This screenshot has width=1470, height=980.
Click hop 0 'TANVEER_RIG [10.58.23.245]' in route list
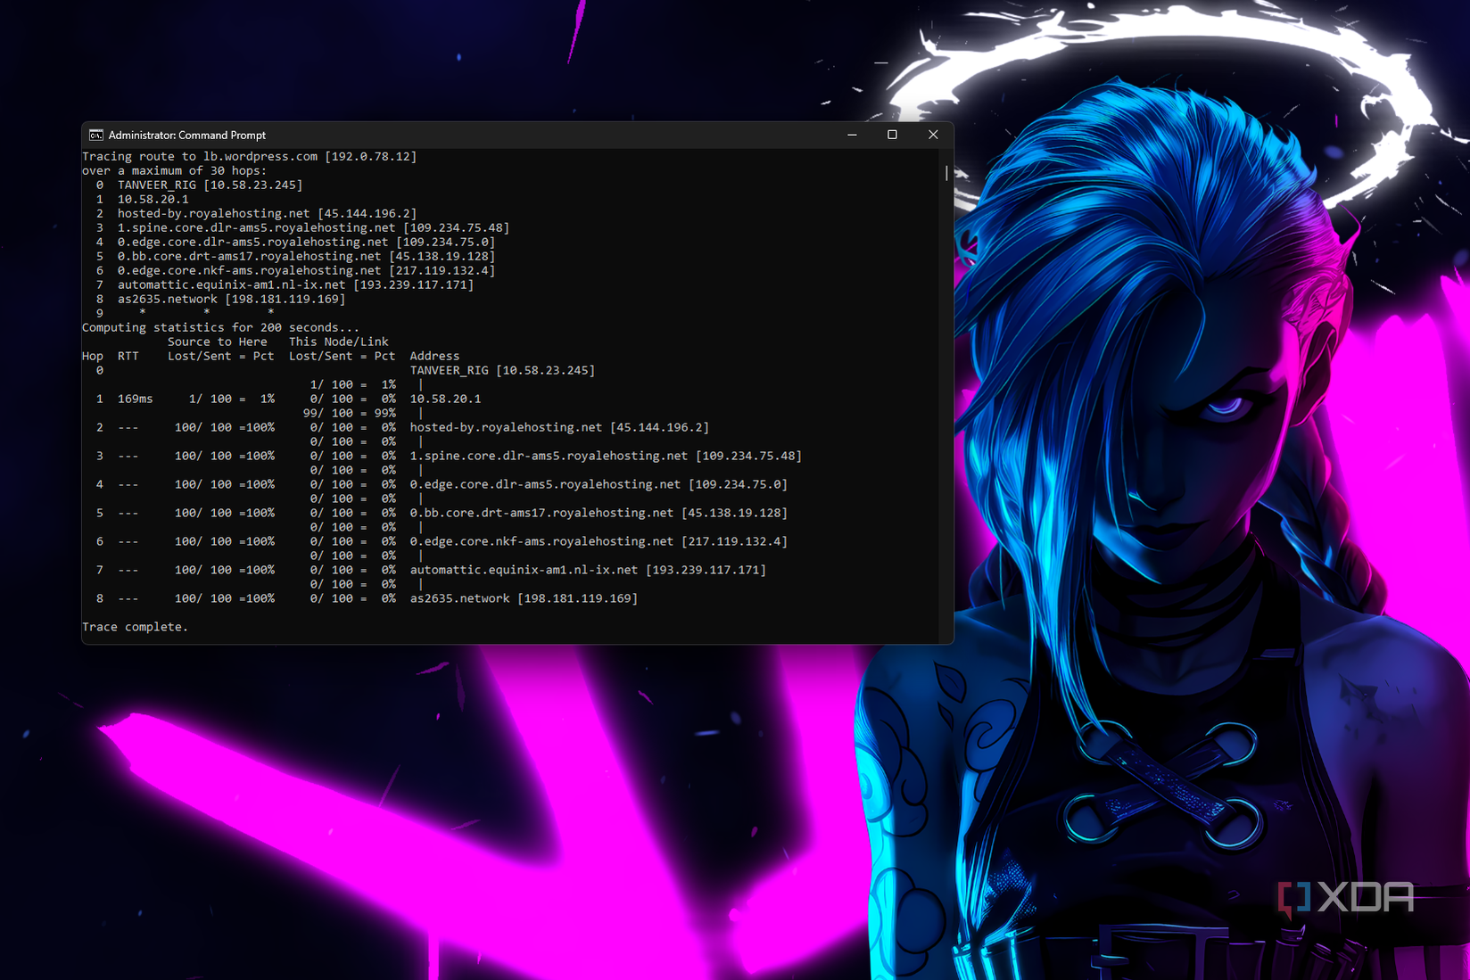[x=211, y=185]
